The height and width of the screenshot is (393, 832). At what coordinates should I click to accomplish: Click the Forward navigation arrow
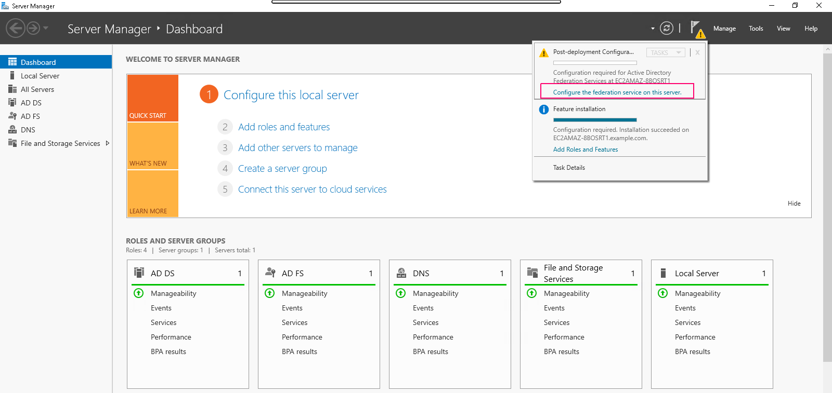(33, 28)
